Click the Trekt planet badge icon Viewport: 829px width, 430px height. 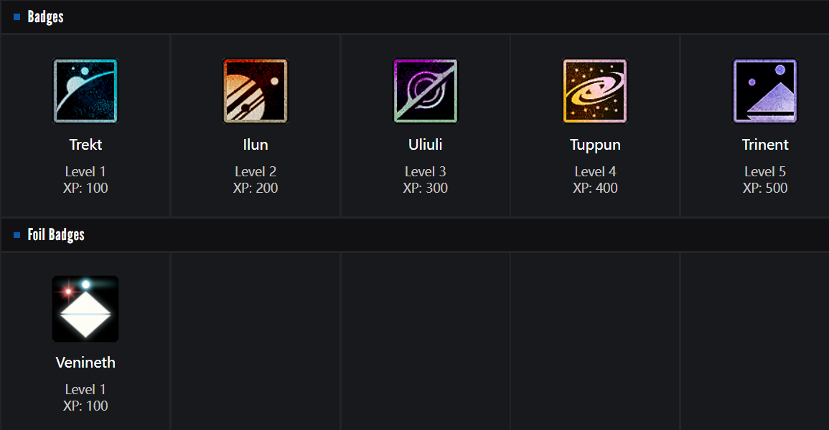pyautogui.click(x=85, y=91)
